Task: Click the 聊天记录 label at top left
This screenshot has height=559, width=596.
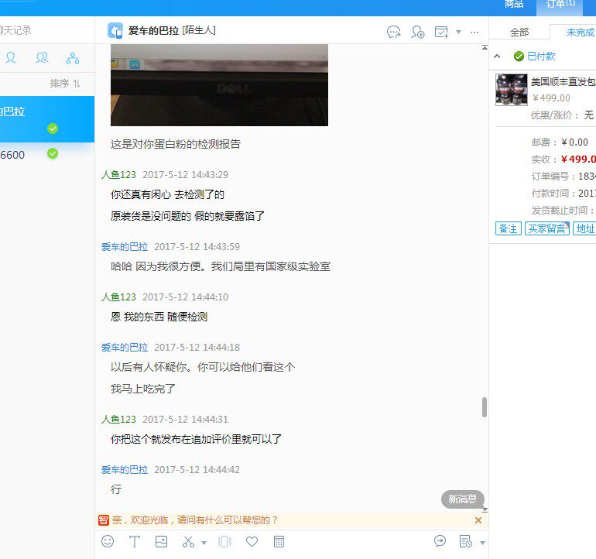Action: coord(15,30)
